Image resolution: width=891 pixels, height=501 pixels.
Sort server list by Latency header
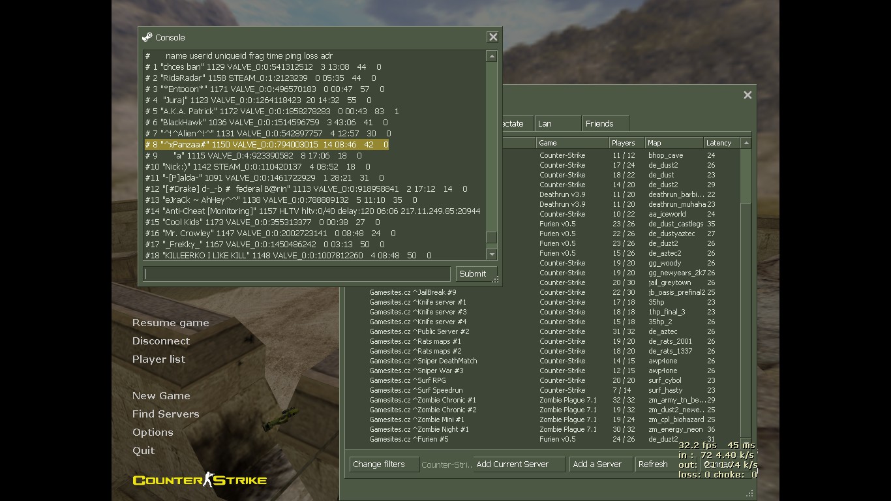point(721,143)
